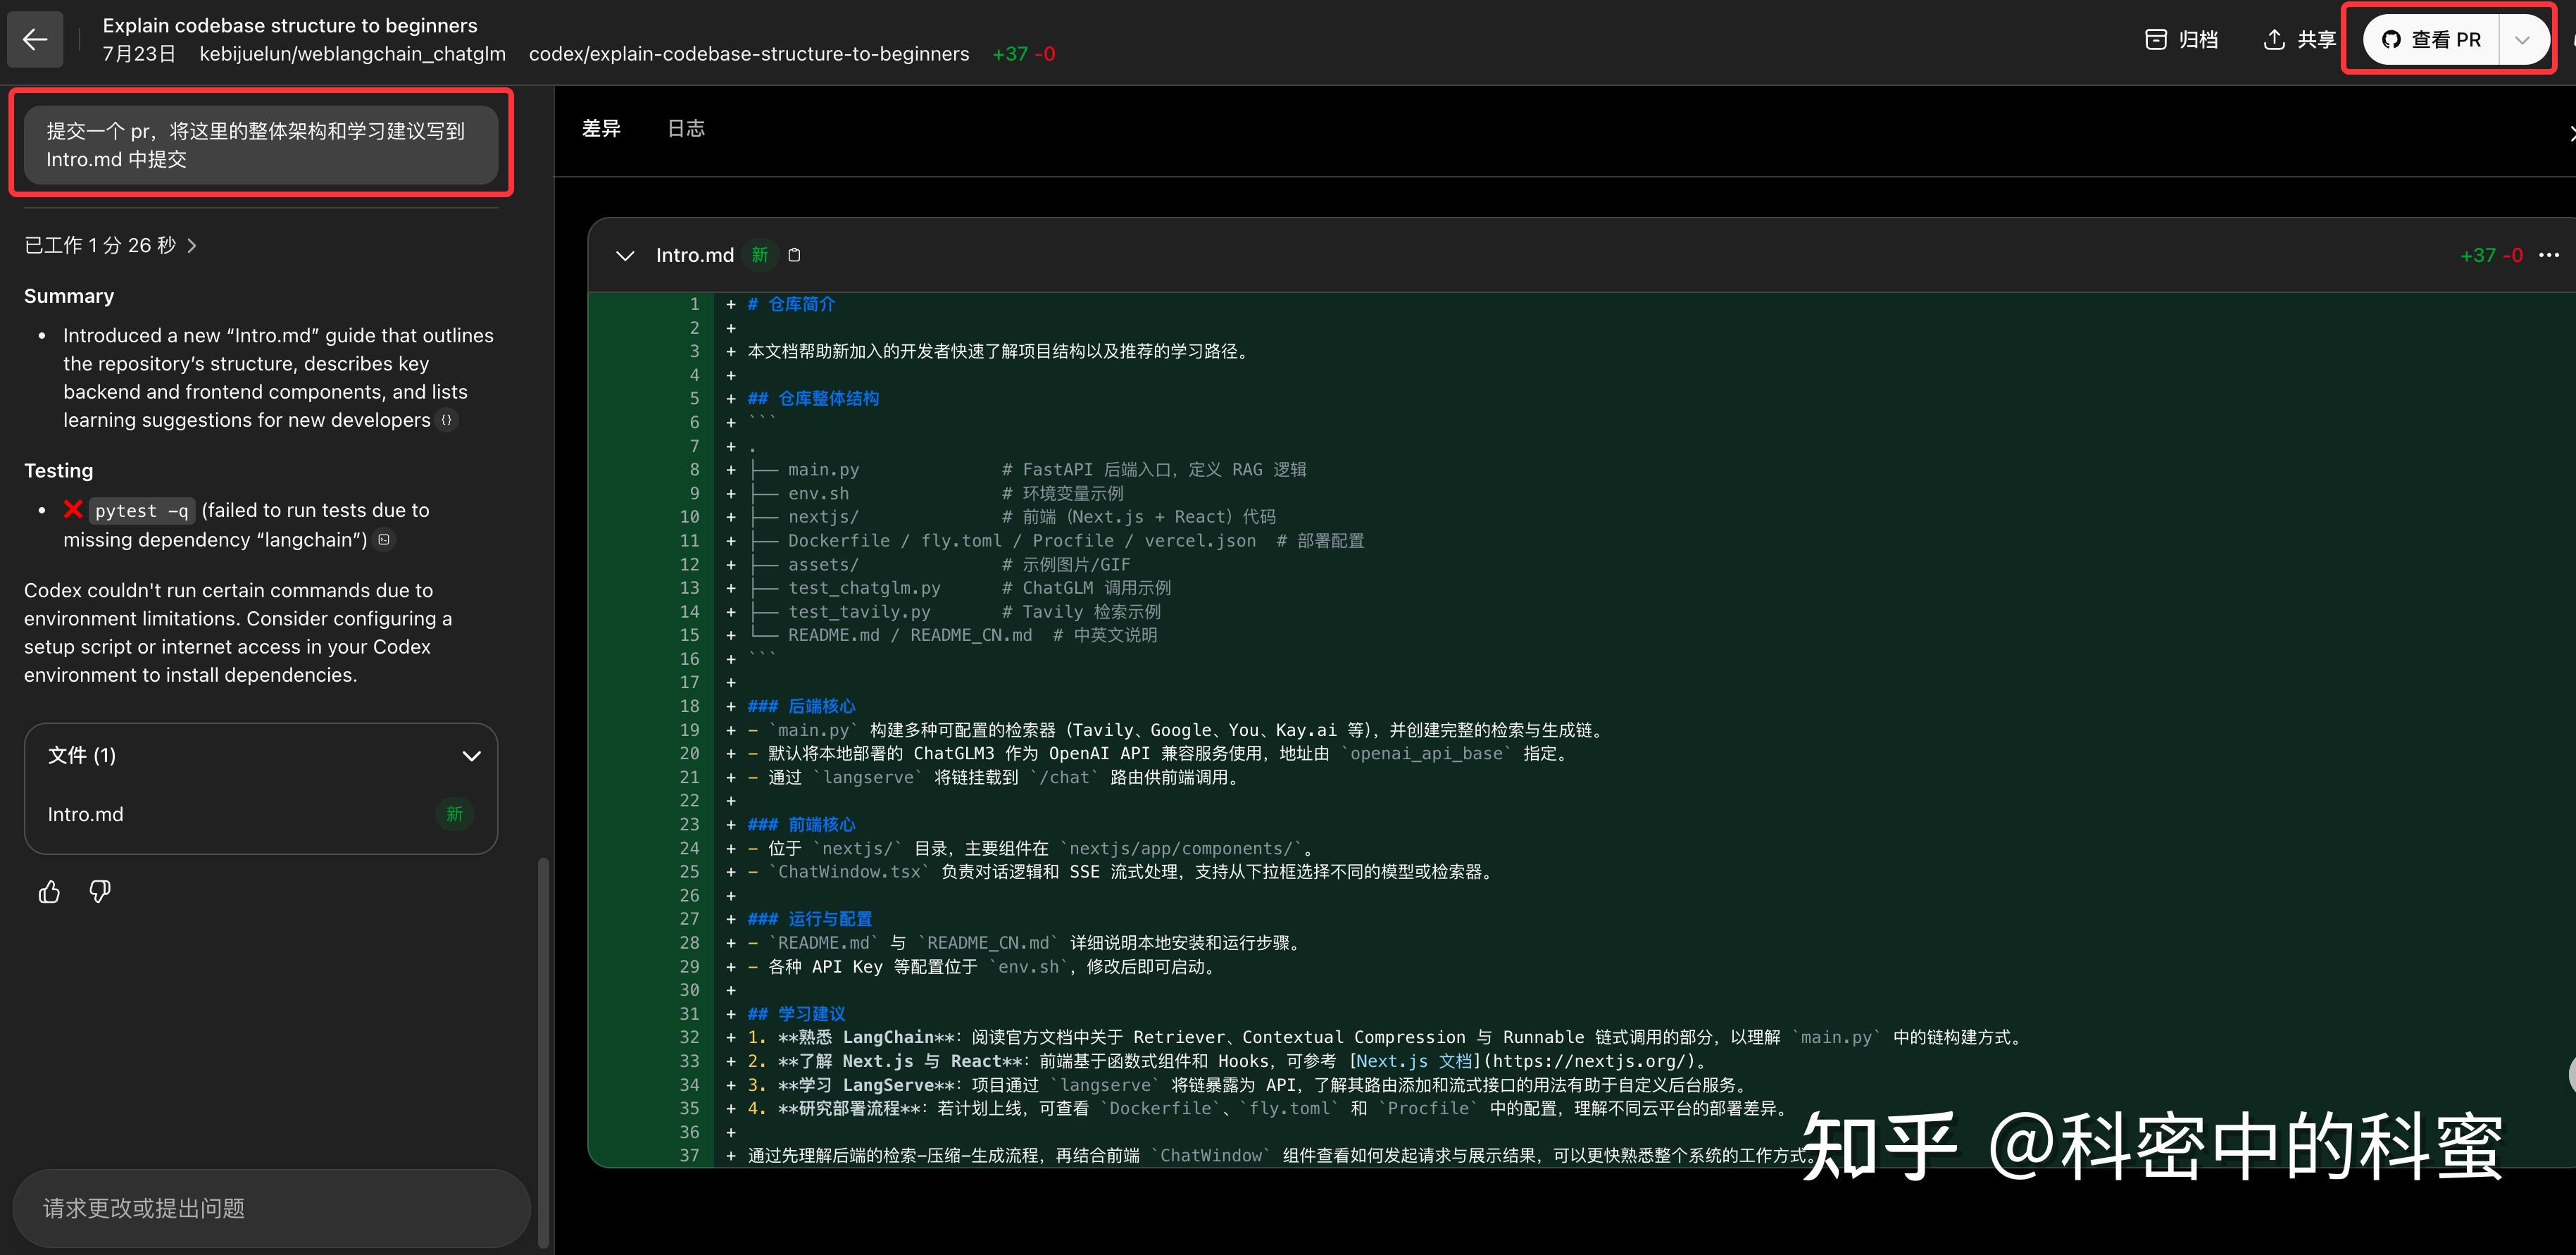Switch to the 日志 tab

click(x=685, y=128)
